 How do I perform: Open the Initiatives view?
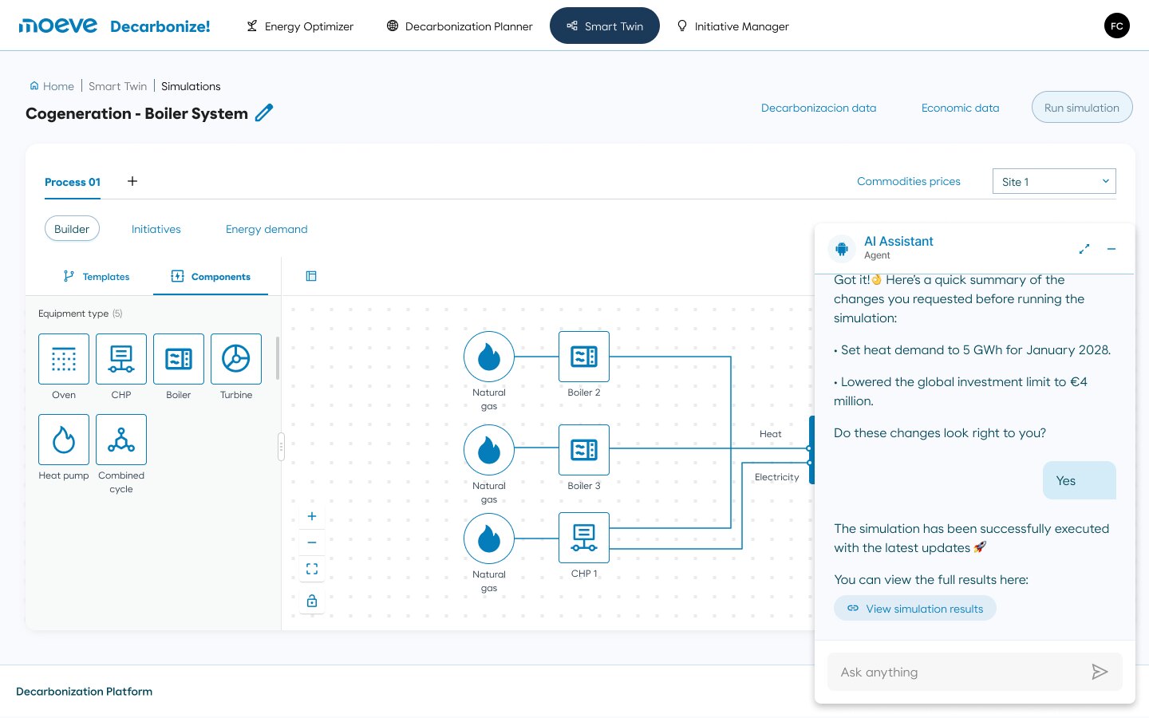156,229
